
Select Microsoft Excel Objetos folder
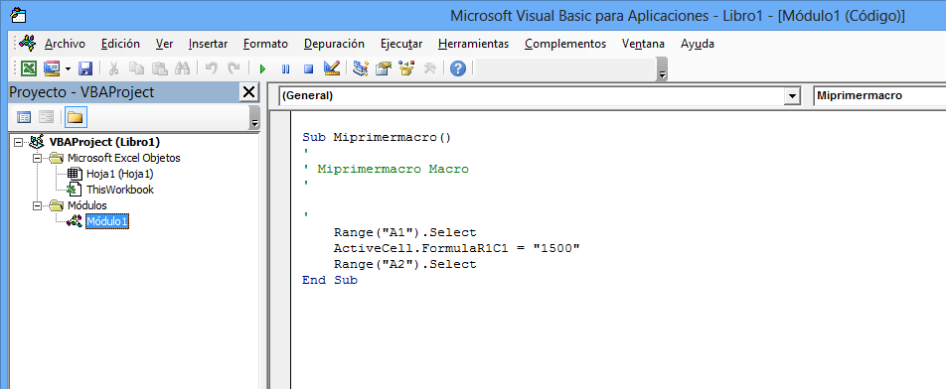(x=123, y=158)
